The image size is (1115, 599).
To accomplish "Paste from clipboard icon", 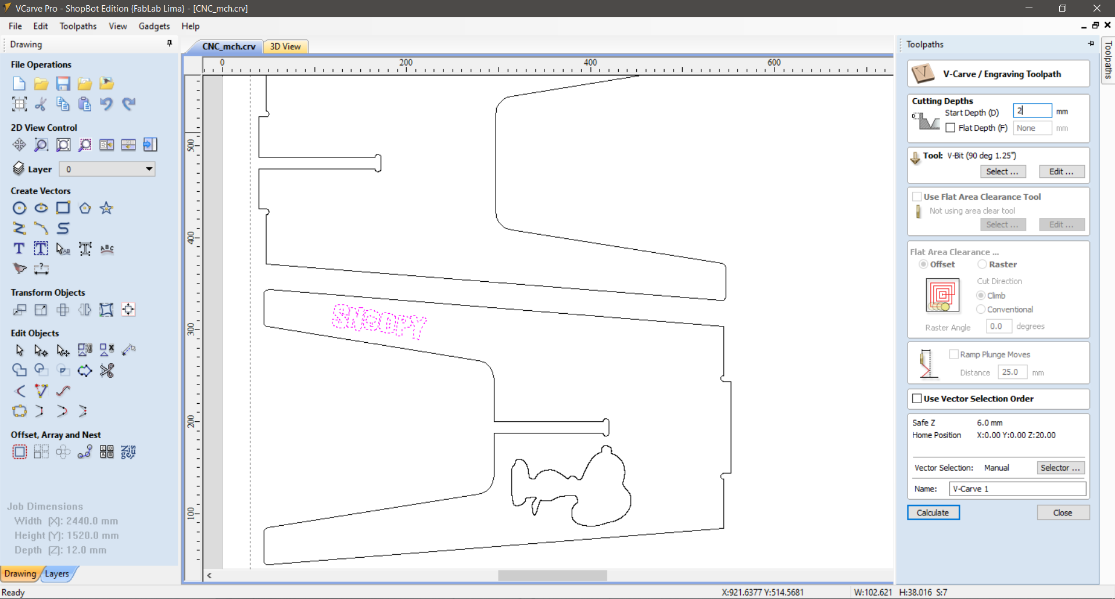I will pos(85,104).
